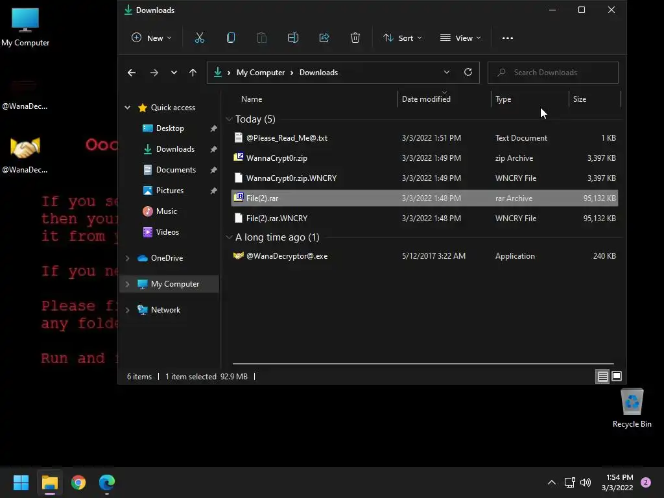Click the Rename icon in toolbar
Screen dimensions: 664x498
pyautogui.click(x=293, y=38)
